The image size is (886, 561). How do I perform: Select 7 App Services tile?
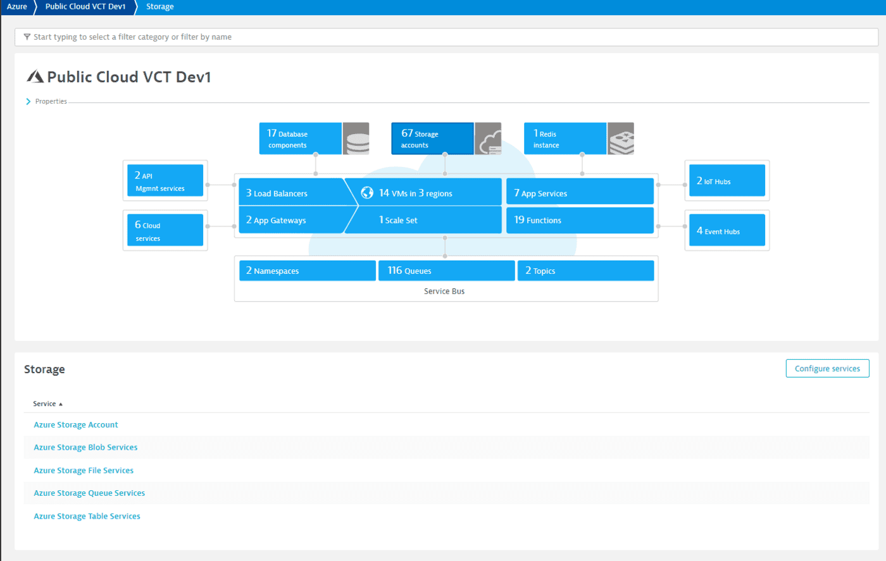click(580, 192)
